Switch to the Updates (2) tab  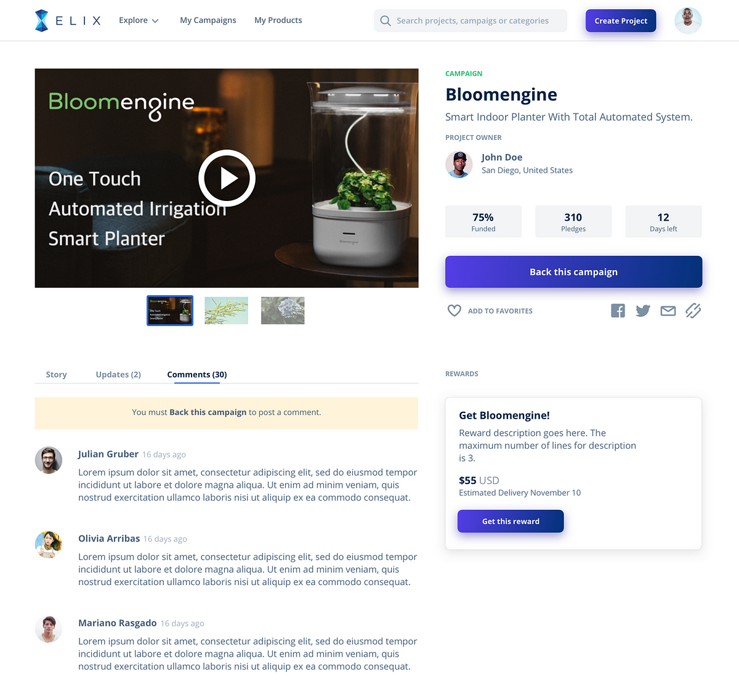pos(118,375)
